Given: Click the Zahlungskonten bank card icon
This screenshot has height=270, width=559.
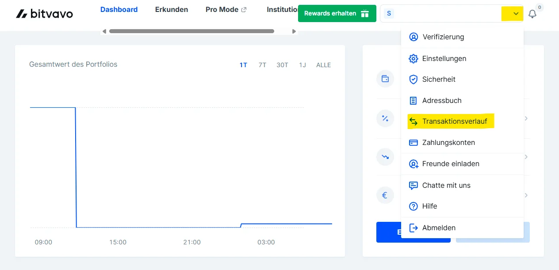Looking at the screenshot, I should point(414,142).
